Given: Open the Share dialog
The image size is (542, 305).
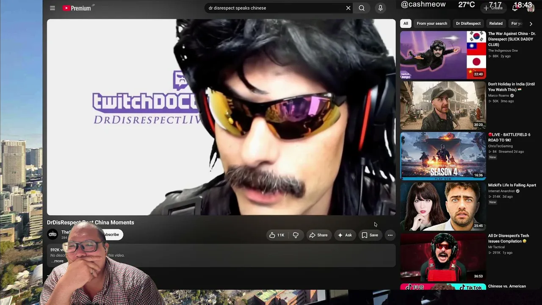Looking at the screenshot, I should (318, 235).
